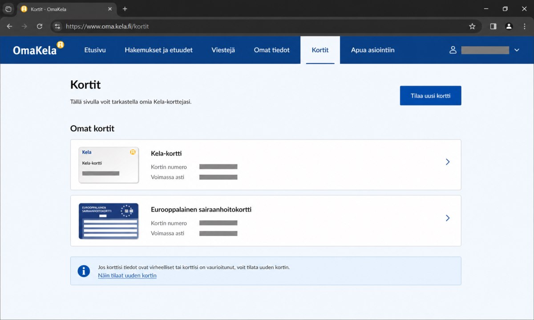Open the browser side panel icon

coord(493,26)
